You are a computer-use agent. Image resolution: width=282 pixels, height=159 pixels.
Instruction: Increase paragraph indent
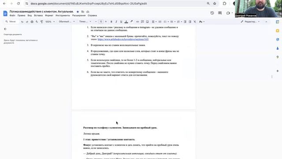click(x=190, y=22)
